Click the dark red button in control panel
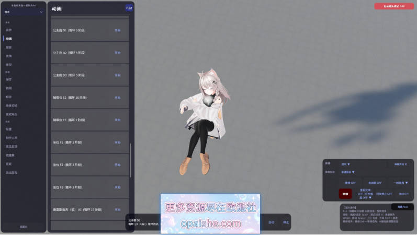The image size is (417, 235). click(x=345, y=194)
